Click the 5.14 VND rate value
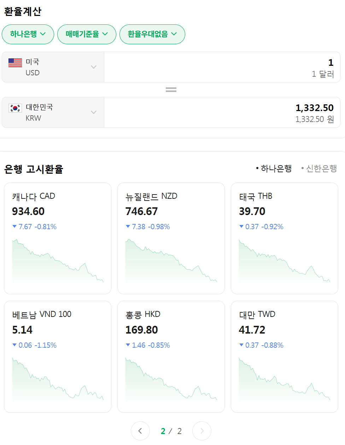The height and width of the screenshot is (445, 345). 22,330
